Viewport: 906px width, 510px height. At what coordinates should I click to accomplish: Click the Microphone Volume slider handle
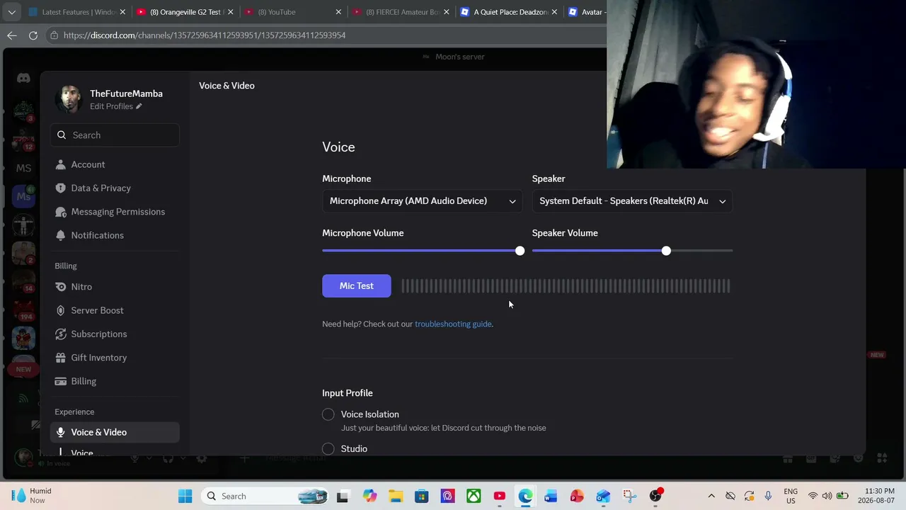[x=520, y=251]
